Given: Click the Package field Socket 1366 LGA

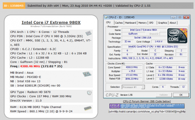Looking at the screenshot, I should click(x=144, y=38).
